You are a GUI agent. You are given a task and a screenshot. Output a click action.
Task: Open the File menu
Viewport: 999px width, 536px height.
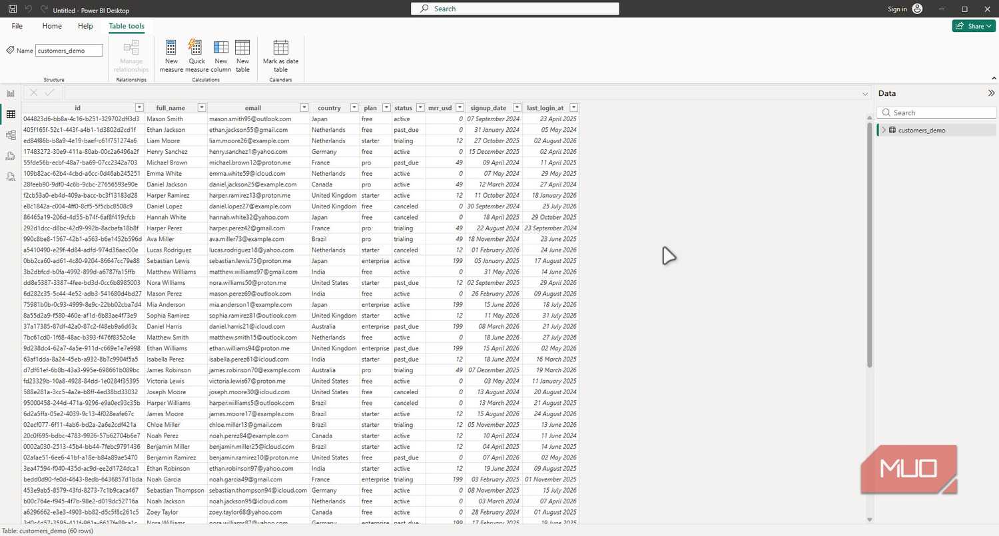point(17,26)
